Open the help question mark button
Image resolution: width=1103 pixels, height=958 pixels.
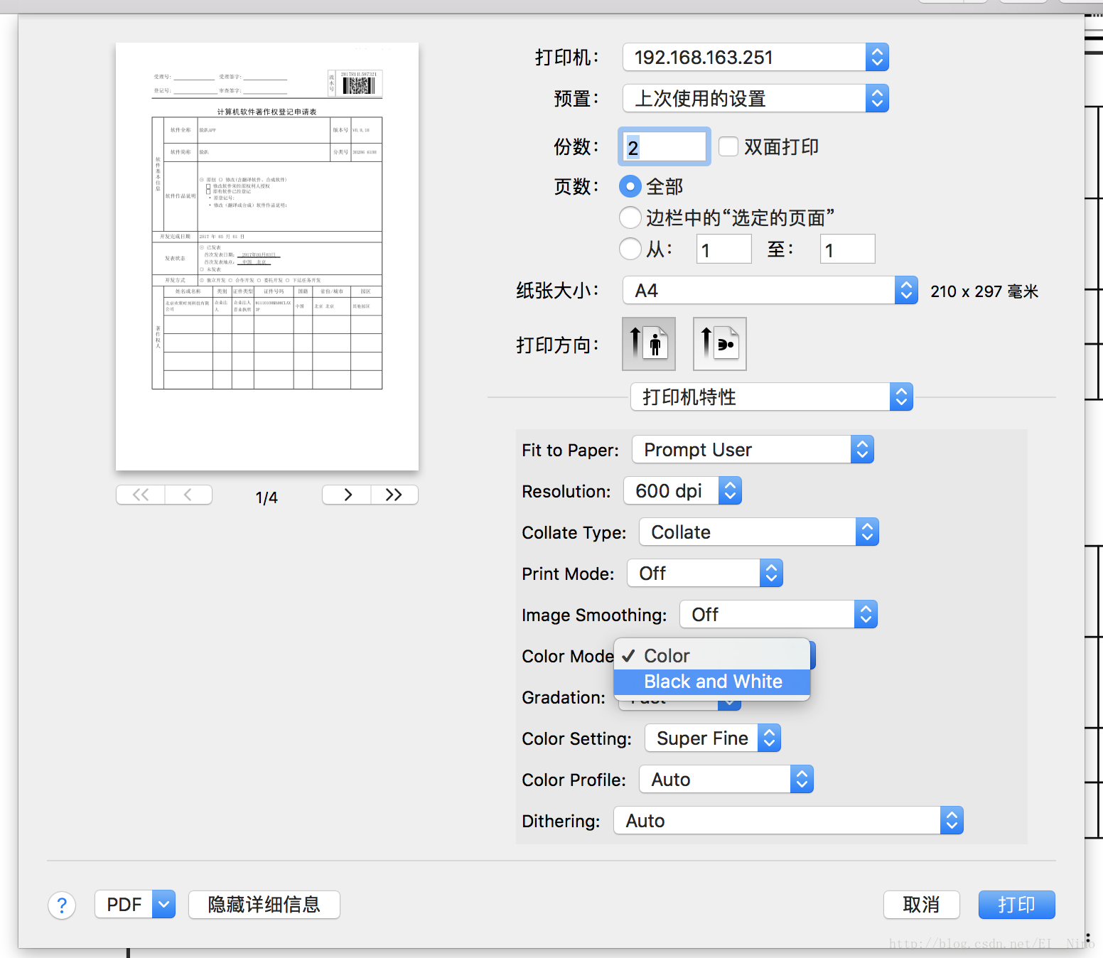[x=62, y=905]
